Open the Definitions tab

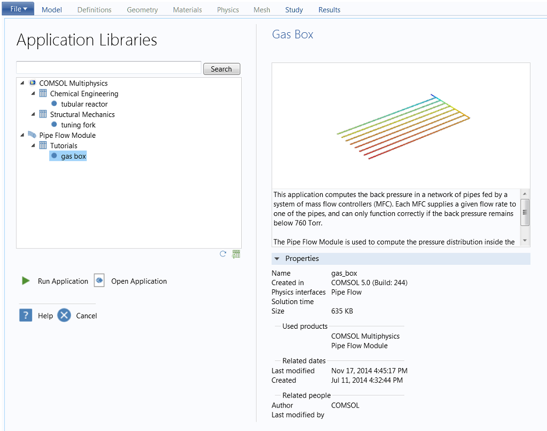point(94,10)
